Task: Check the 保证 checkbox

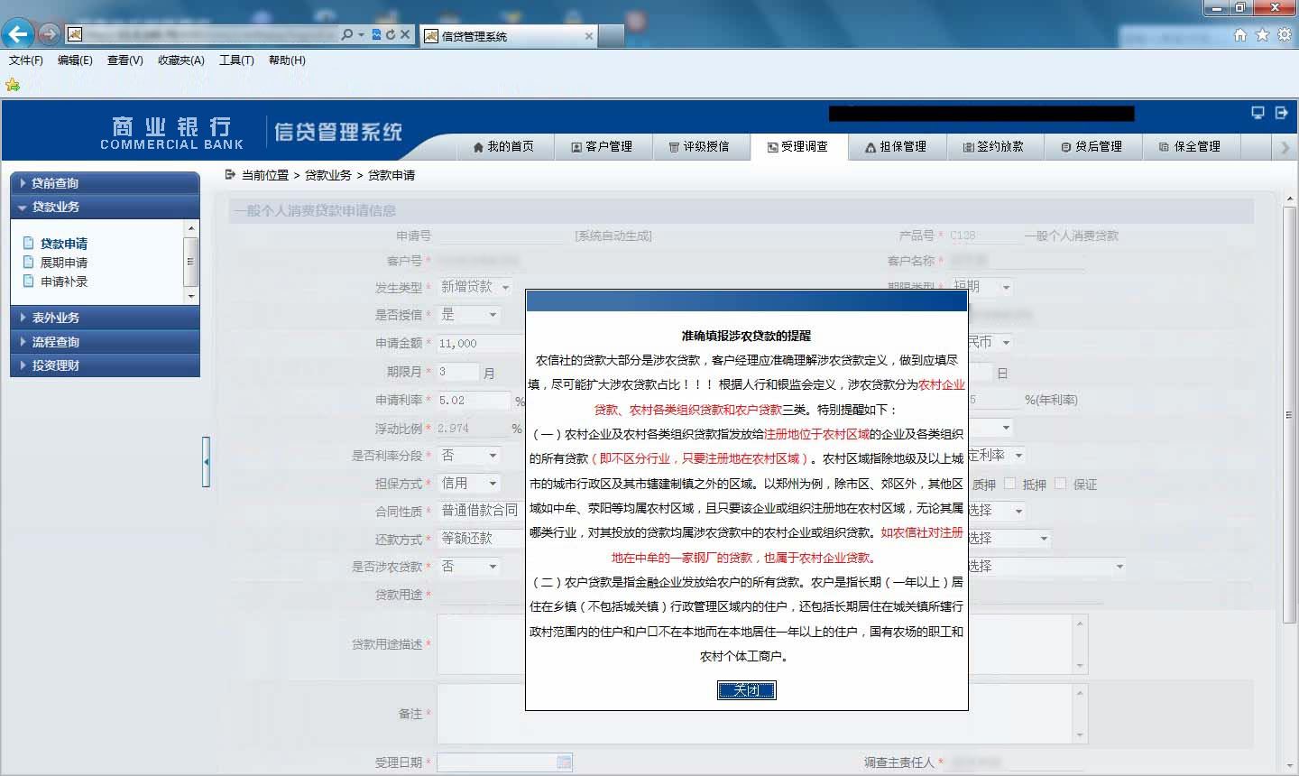Action: pos(1060,484)
